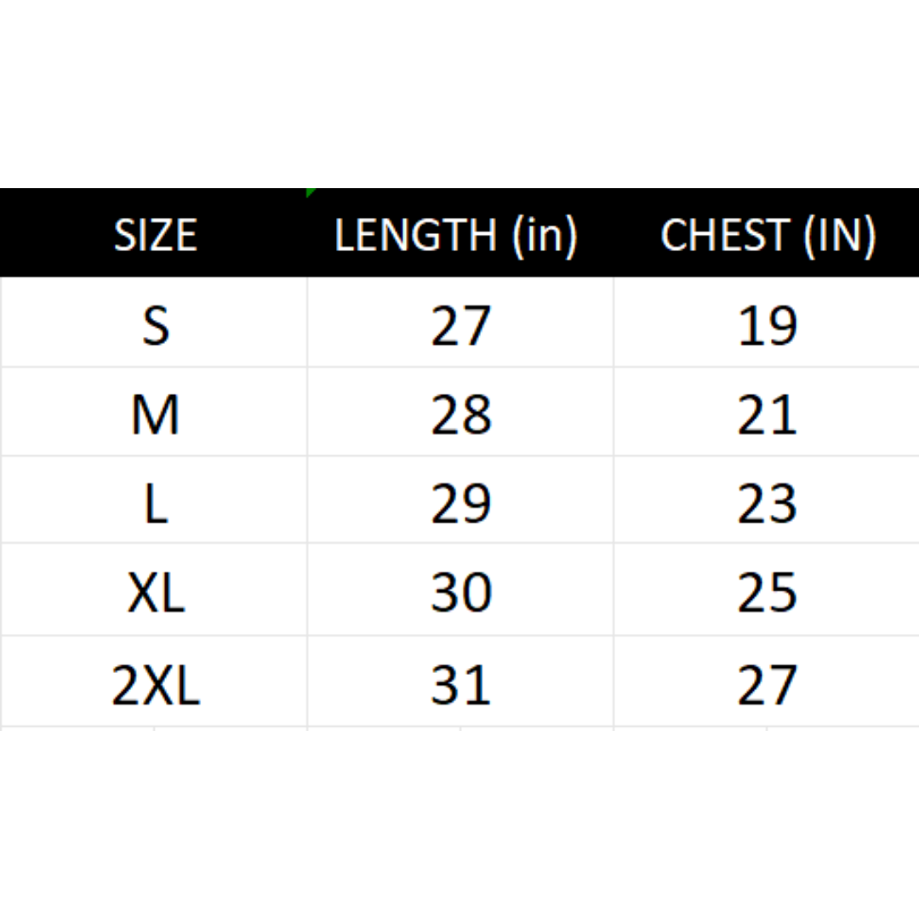Click chest value 19 for size S
This screenshot has width=919, height=919.
pos(767,325)
